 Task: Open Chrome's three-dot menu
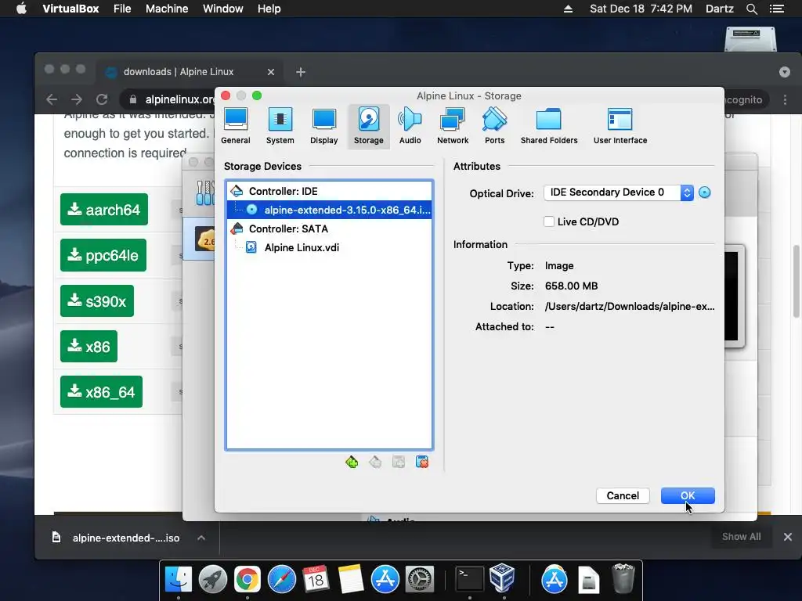click(785, 99)
